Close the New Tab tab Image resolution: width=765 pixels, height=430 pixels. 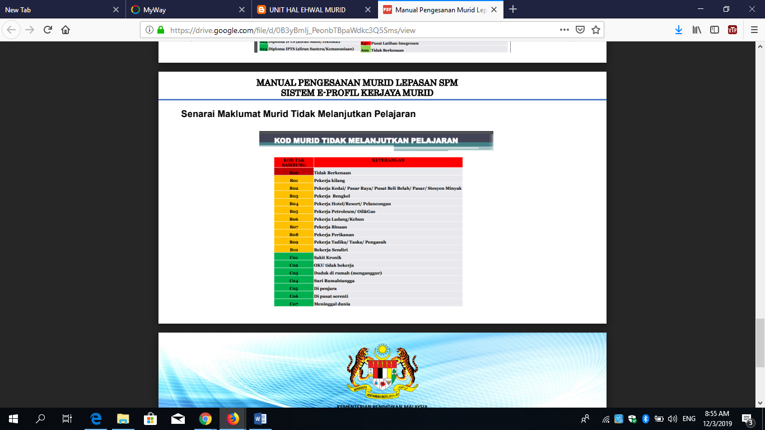coord(116,10)
